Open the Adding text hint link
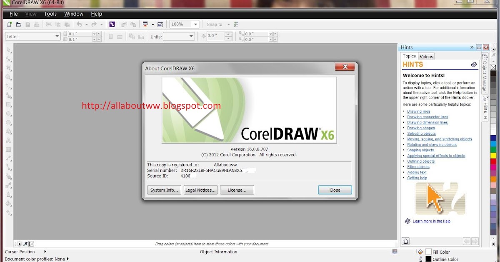The width and height of the screenshot is (500, 262). pos(417,172)
